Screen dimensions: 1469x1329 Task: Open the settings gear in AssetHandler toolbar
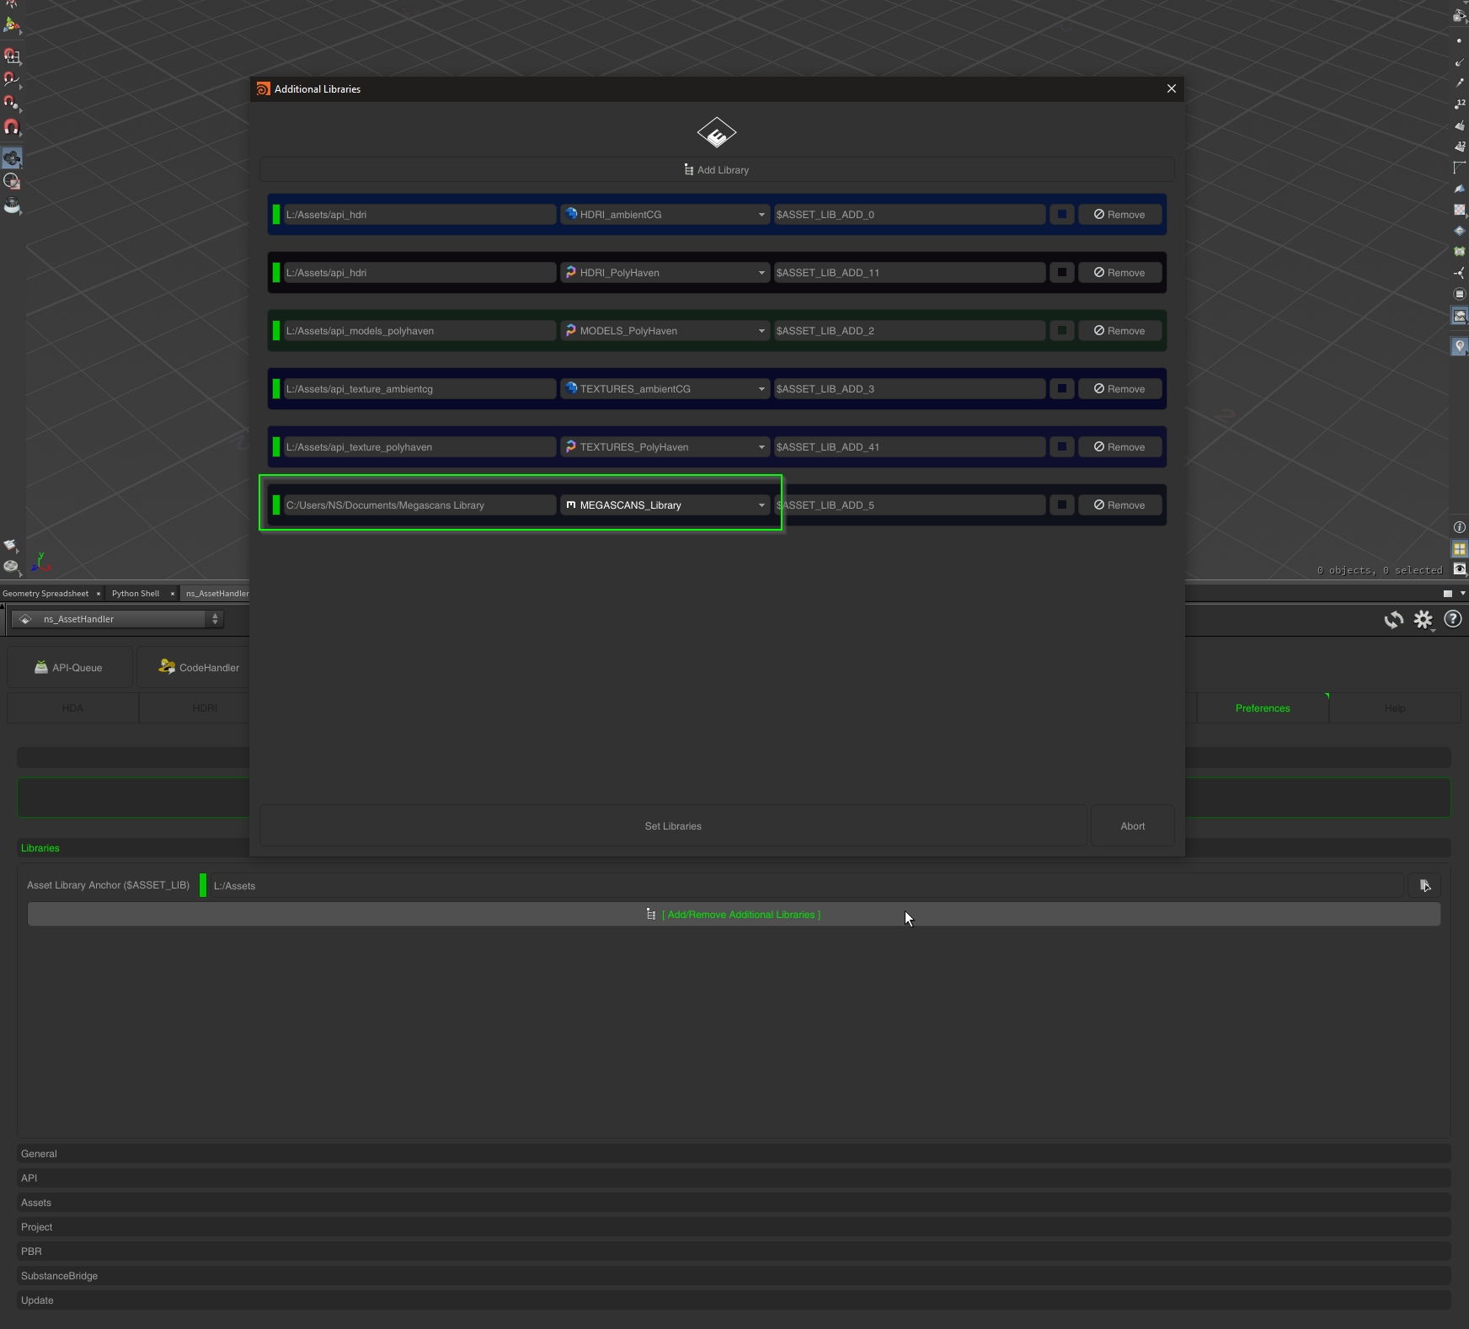pyautogui.click(x=1423, y=620)
